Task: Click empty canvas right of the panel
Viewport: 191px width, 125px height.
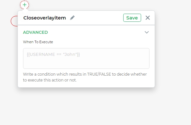Action: pos(173,49)
